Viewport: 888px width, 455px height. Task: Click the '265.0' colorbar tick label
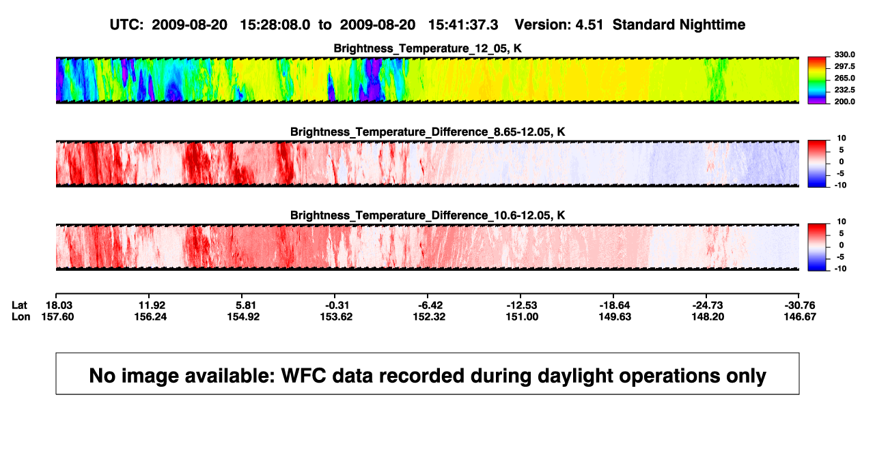point(844,78)
